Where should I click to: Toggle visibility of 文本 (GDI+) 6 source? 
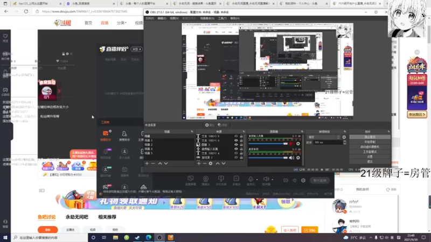236,140
